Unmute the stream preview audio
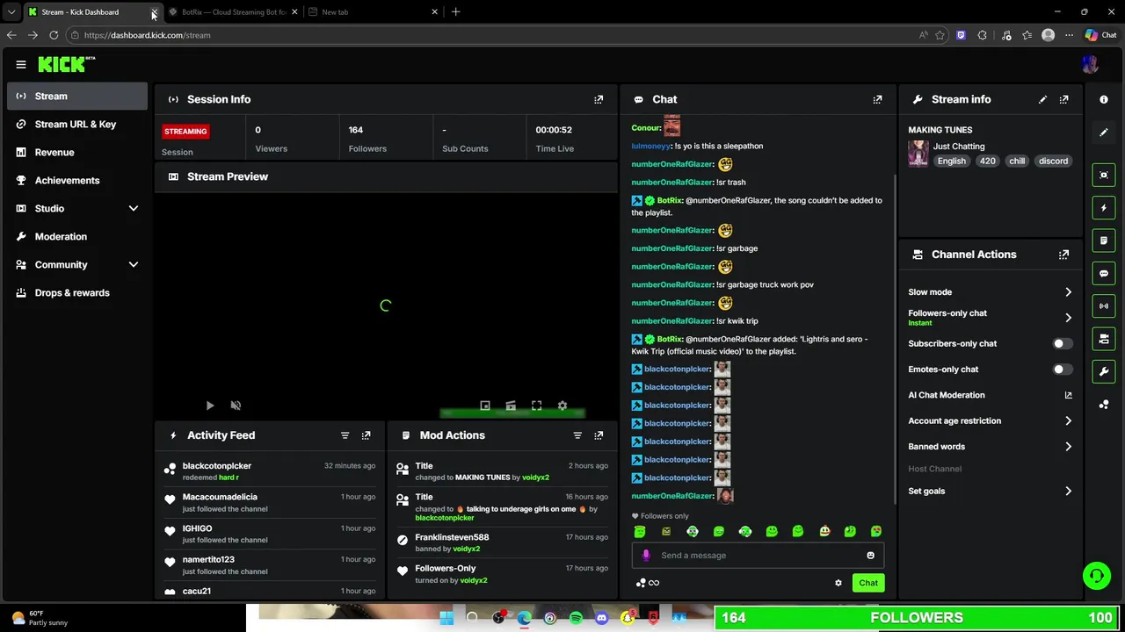Screen dimensions: 1125x632 tap(236, 406)
